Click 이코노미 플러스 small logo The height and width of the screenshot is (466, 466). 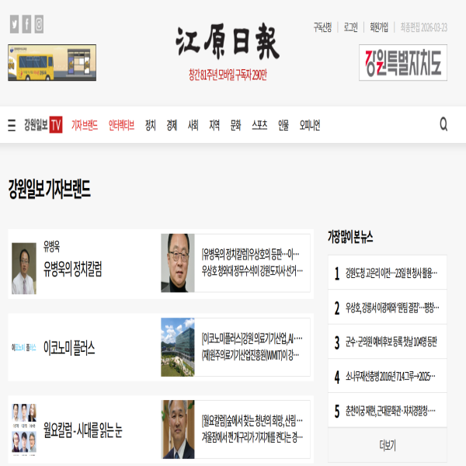(x=24, y=347)
